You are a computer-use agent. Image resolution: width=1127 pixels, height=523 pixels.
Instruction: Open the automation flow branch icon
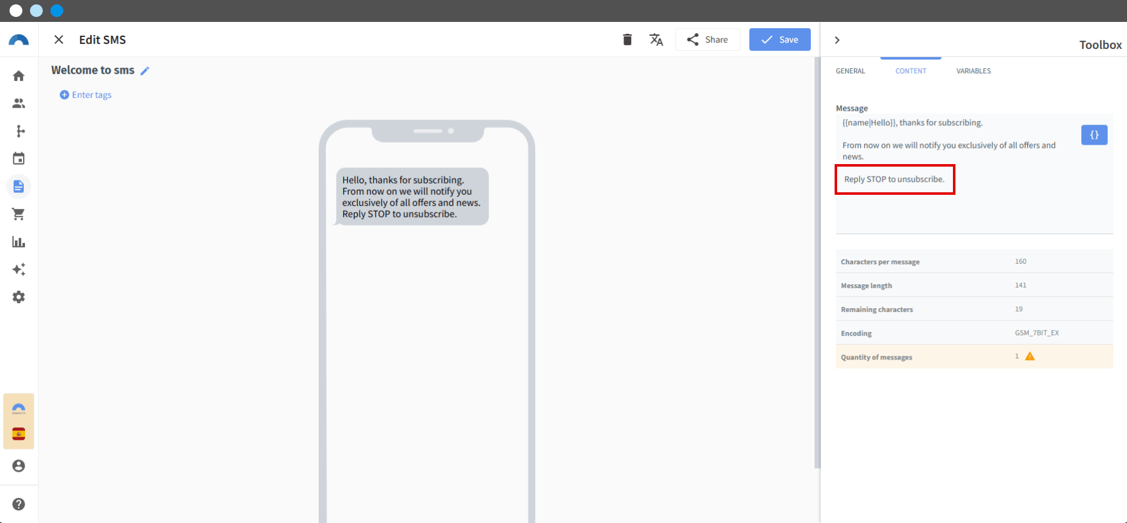[x=19, y=131]
